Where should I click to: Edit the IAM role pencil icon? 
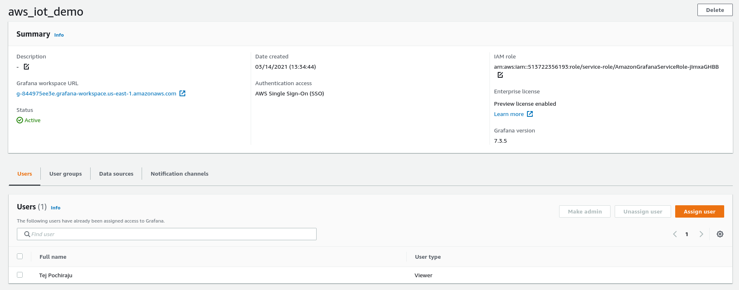click(500, 75)
